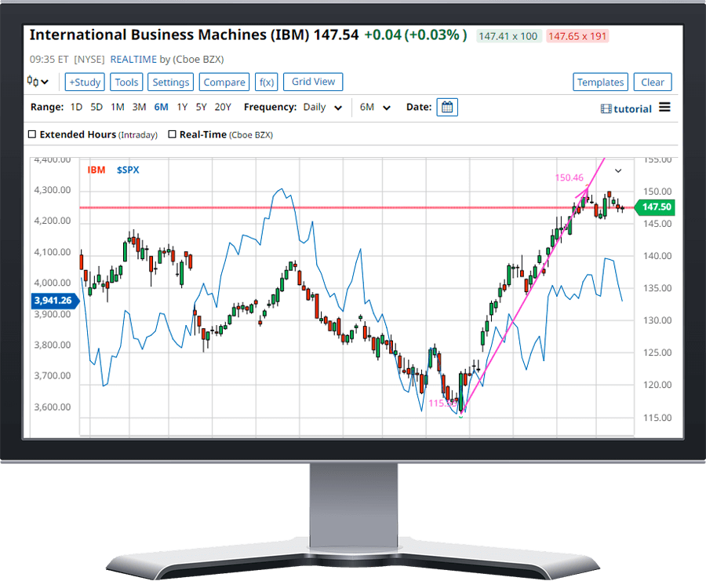Click the 150.46 trendline annotation label
706x581 pixels.
pyautogui.click(x=570, y=177)
